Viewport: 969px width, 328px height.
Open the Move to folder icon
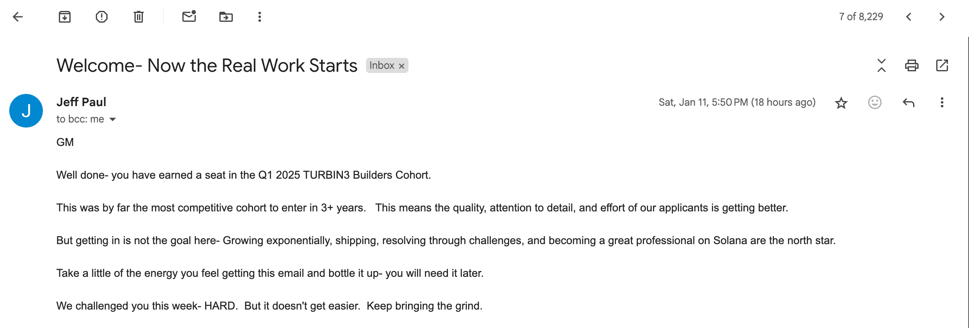point(226,17)
